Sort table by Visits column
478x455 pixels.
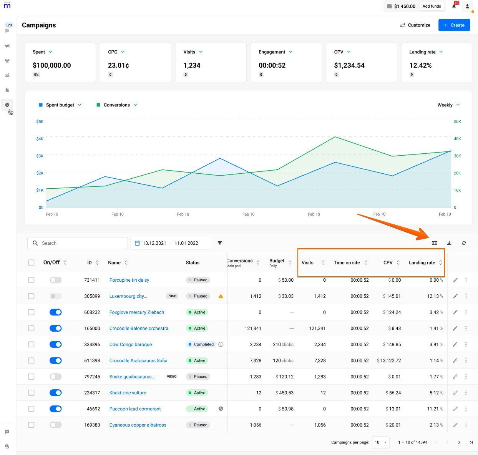(323, 262)
